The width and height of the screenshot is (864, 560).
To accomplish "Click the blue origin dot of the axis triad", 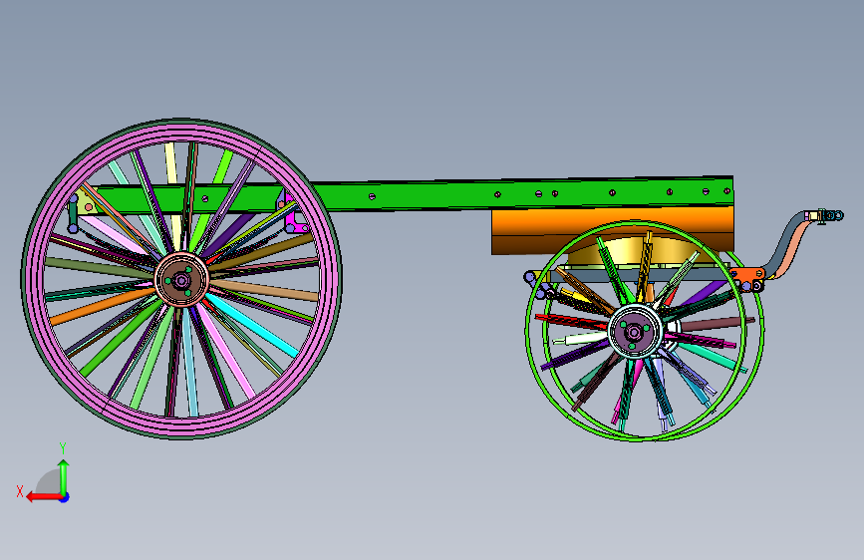I will [65, 497].
